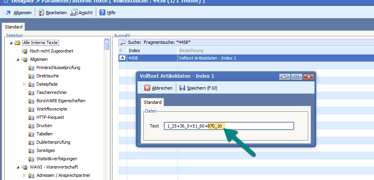Click the Hilfe question mark icon
Viewport: 374px width, 180px height.
click(102, 13)
